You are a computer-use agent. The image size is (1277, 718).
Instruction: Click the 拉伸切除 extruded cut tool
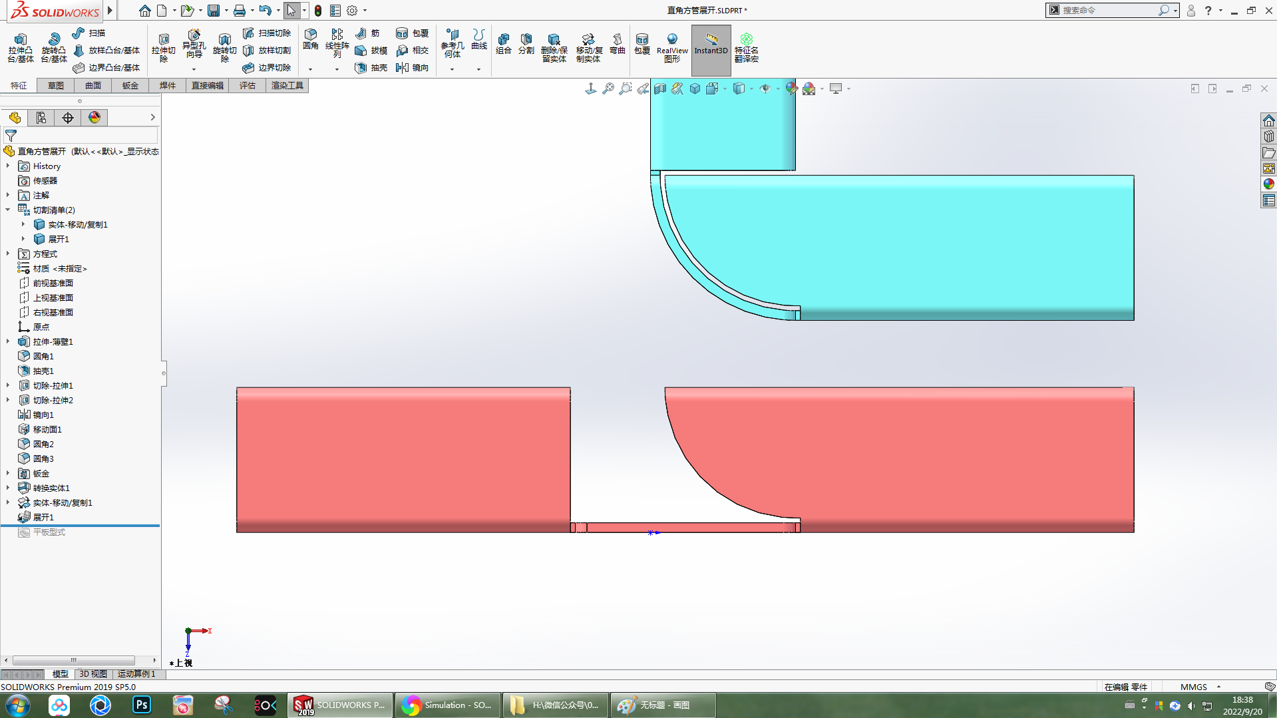(x=163, y=47)
